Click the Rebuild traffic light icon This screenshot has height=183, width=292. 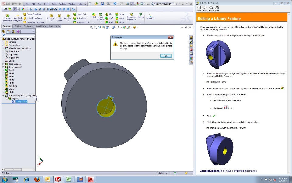click(x=138, y=4)
